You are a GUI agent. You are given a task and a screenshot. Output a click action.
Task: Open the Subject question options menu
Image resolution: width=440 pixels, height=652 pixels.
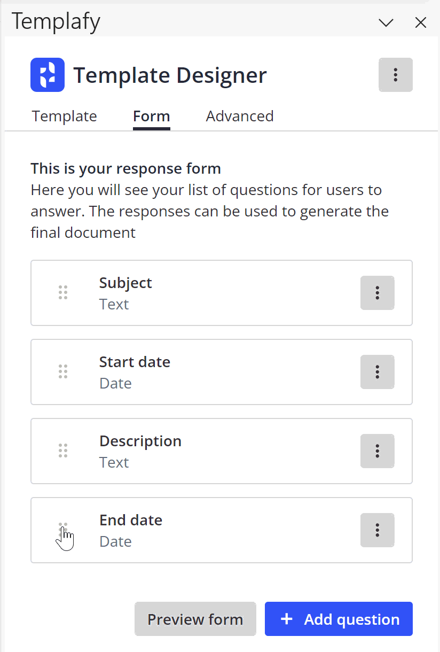point(378,293)
